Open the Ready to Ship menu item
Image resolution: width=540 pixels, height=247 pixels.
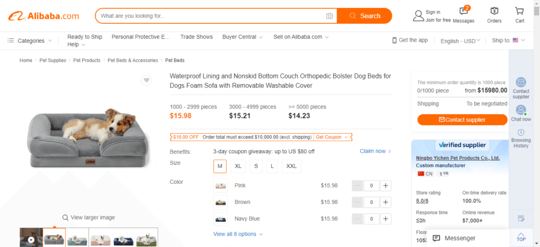click(x=85, y=37)
